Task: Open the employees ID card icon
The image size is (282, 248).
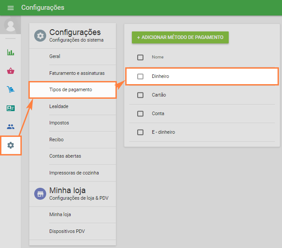Action: coord(11,108)
